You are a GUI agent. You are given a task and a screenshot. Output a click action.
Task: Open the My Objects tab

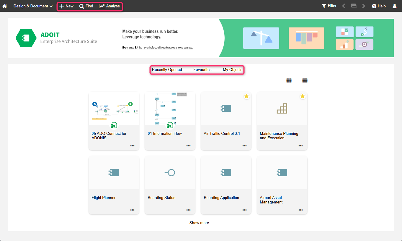pyautogui.click(x=232, y=69)
